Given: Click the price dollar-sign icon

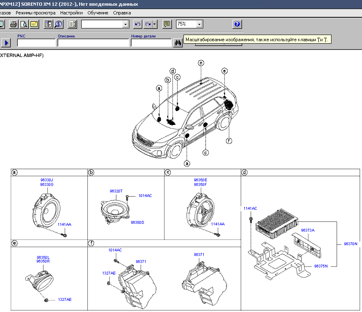Looking at the screenshot, I should tap(58, 24).
